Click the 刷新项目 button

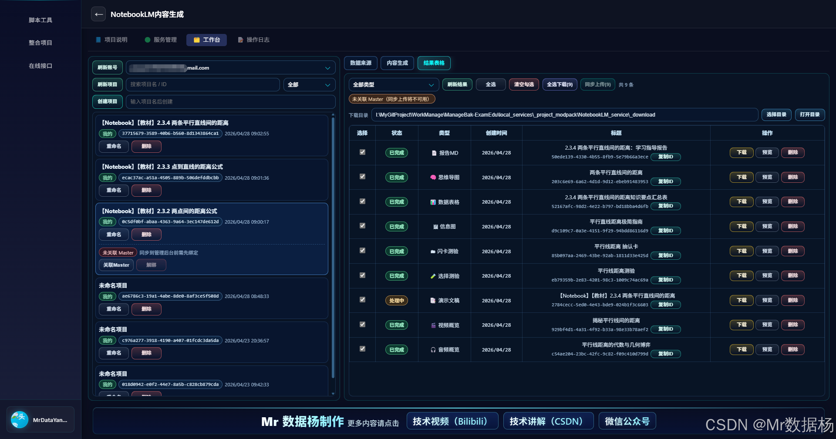pos(108,84)
